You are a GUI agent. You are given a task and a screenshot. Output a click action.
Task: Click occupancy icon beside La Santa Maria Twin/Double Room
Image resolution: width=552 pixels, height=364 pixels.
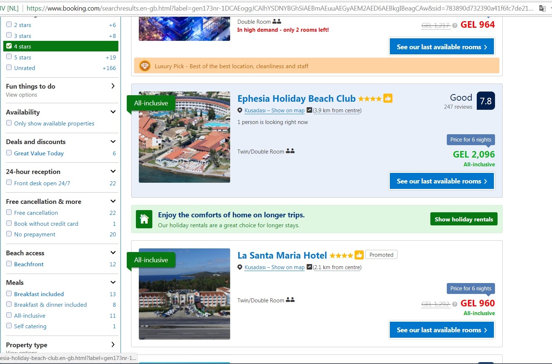[x=290, y=300]
